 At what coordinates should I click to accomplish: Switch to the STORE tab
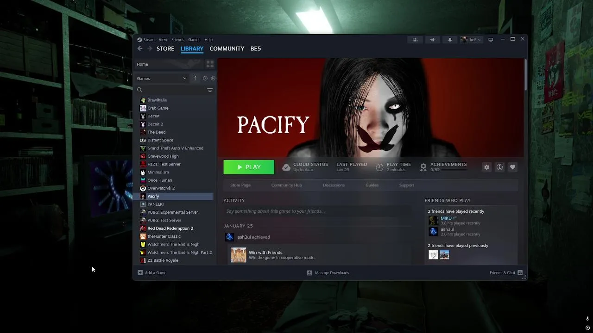[165, 49]
